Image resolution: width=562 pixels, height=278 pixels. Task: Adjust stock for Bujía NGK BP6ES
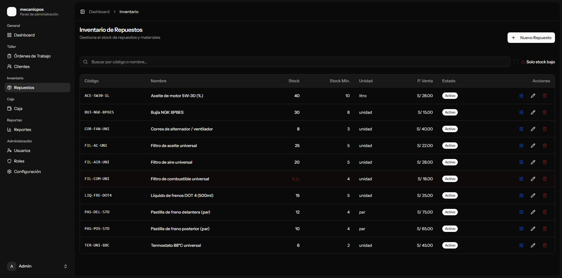(x=521, y=112)
